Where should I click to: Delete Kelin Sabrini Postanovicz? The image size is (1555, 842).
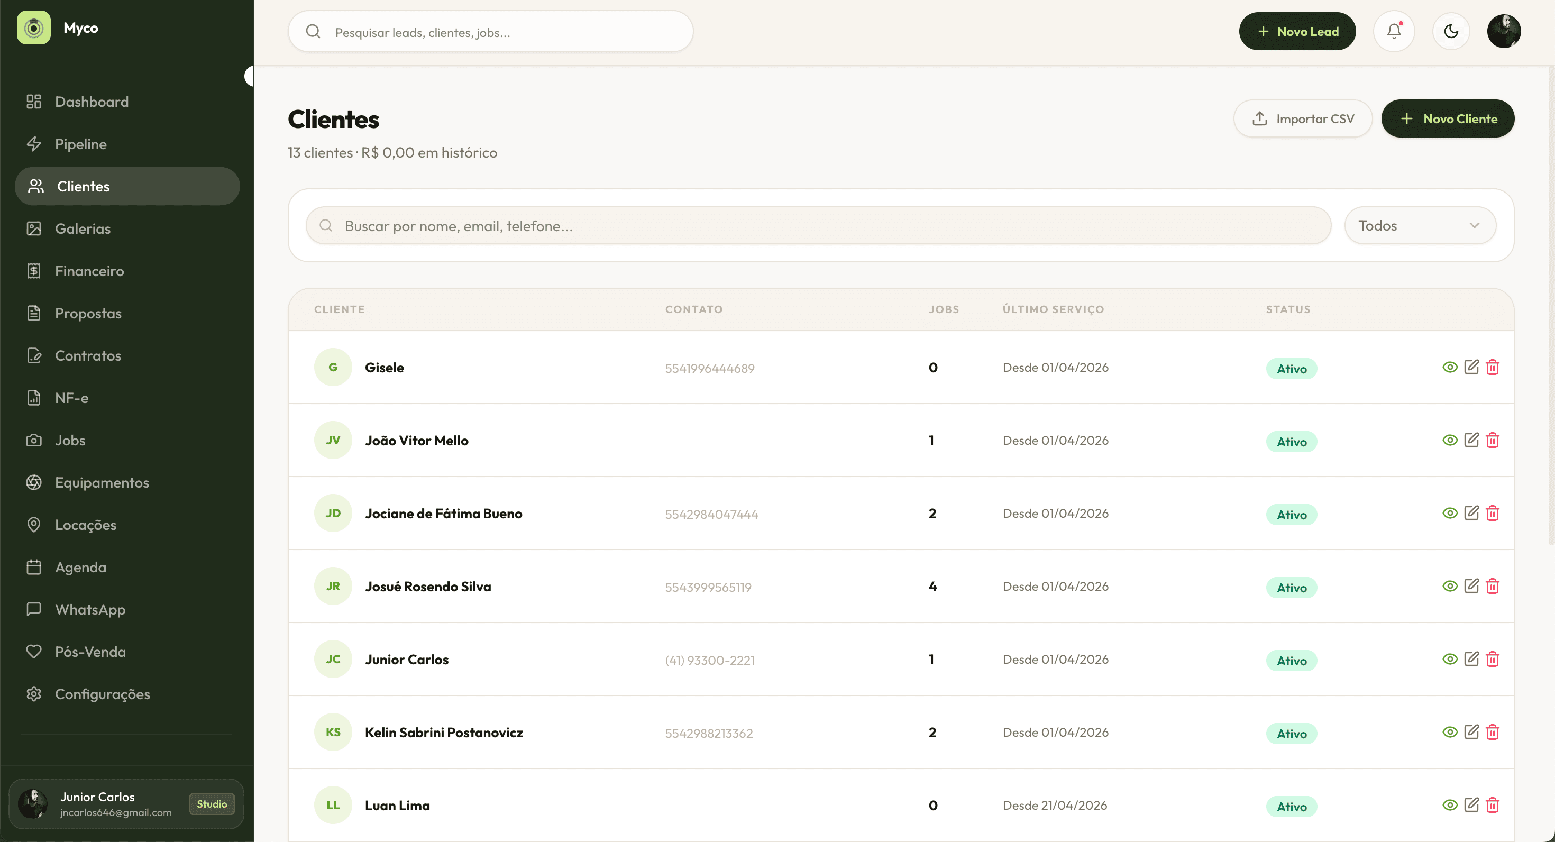tap(1493, 732)
